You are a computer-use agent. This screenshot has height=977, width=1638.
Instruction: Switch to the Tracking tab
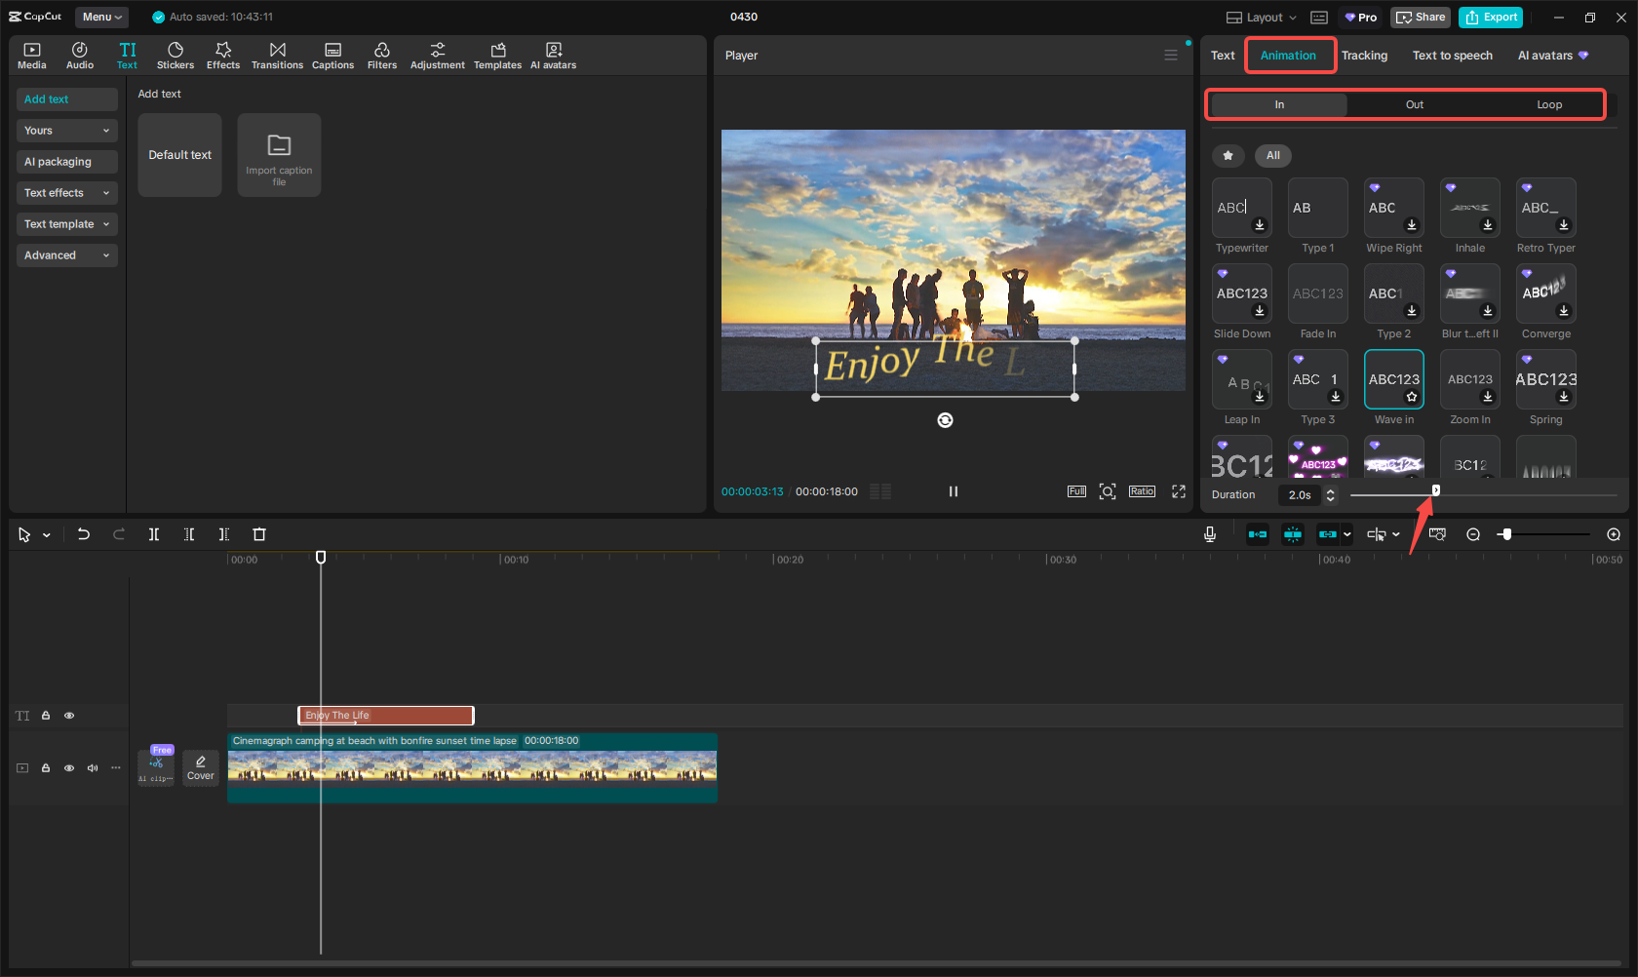(x=1364, y=56)
